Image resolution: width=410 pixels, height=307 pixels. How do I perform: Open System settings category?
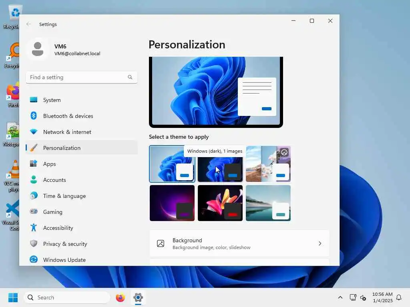[82, 100]
